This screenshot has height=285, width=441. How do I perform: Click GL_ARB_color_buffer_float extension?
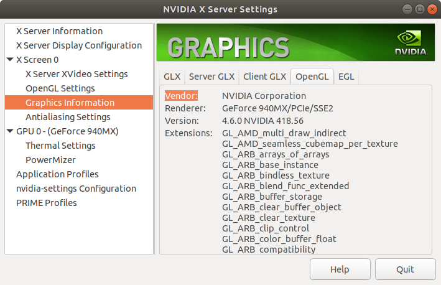(x=279, y=239)
